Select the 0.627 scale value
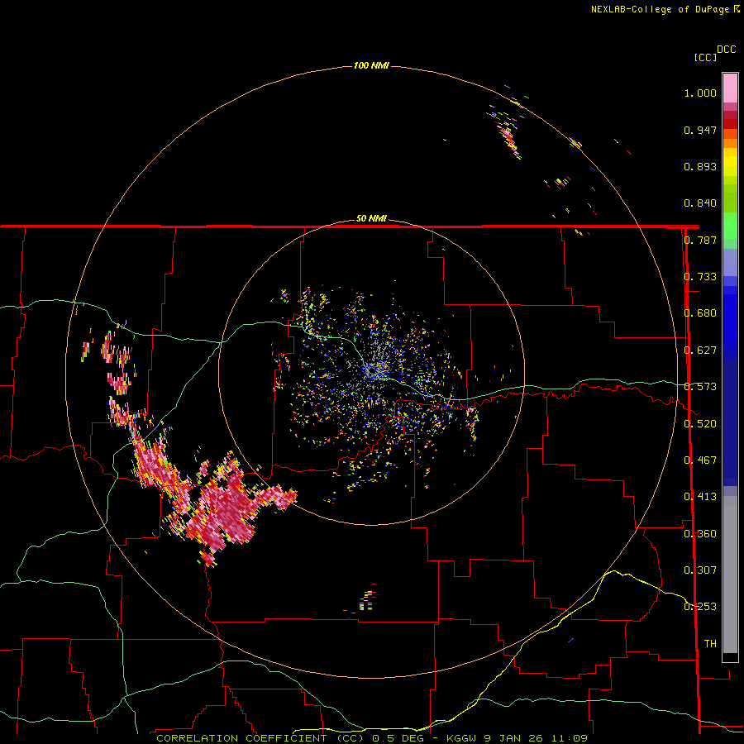744x744 pixels. pos(700,351)
